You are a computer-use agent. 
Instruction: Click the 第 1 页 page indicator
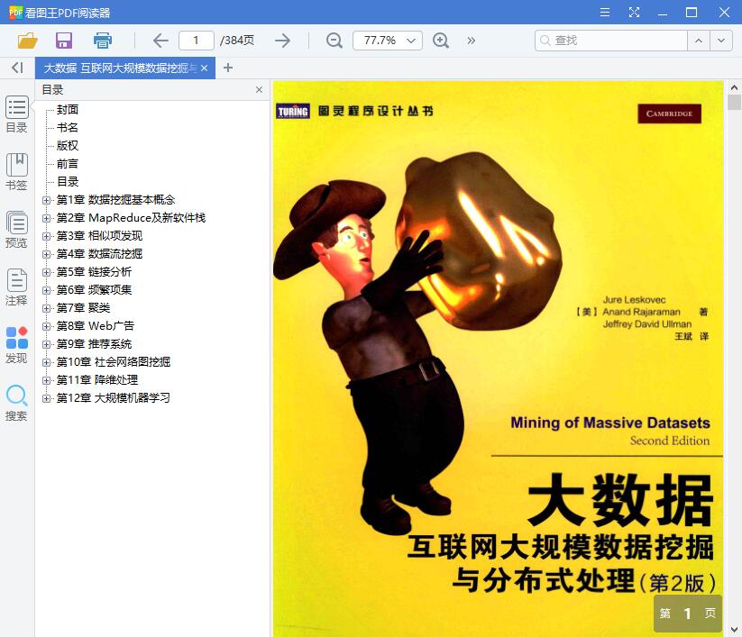pos(688,614)
